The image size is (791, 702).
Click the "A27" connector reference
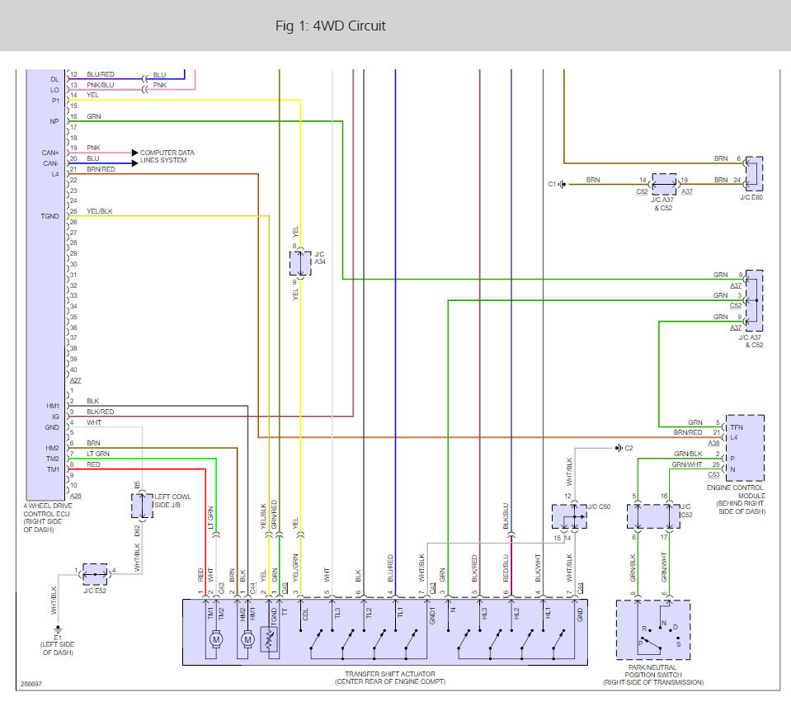point(75,380)
